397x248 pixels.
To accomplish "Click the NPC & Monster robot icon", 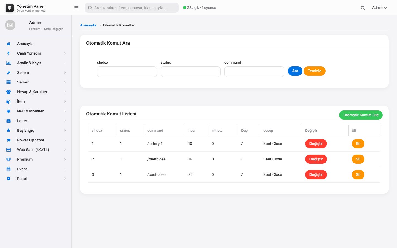I will click(9, 111).
